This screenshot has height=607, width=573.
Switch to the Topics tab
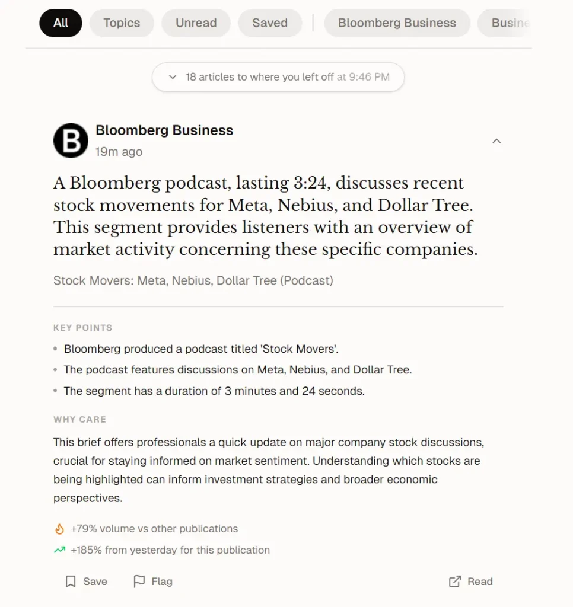[122, 23]
